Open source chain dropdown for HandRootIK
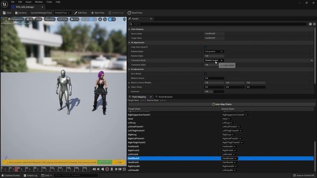The image size is (317, 178). click(x=229, y=158)
